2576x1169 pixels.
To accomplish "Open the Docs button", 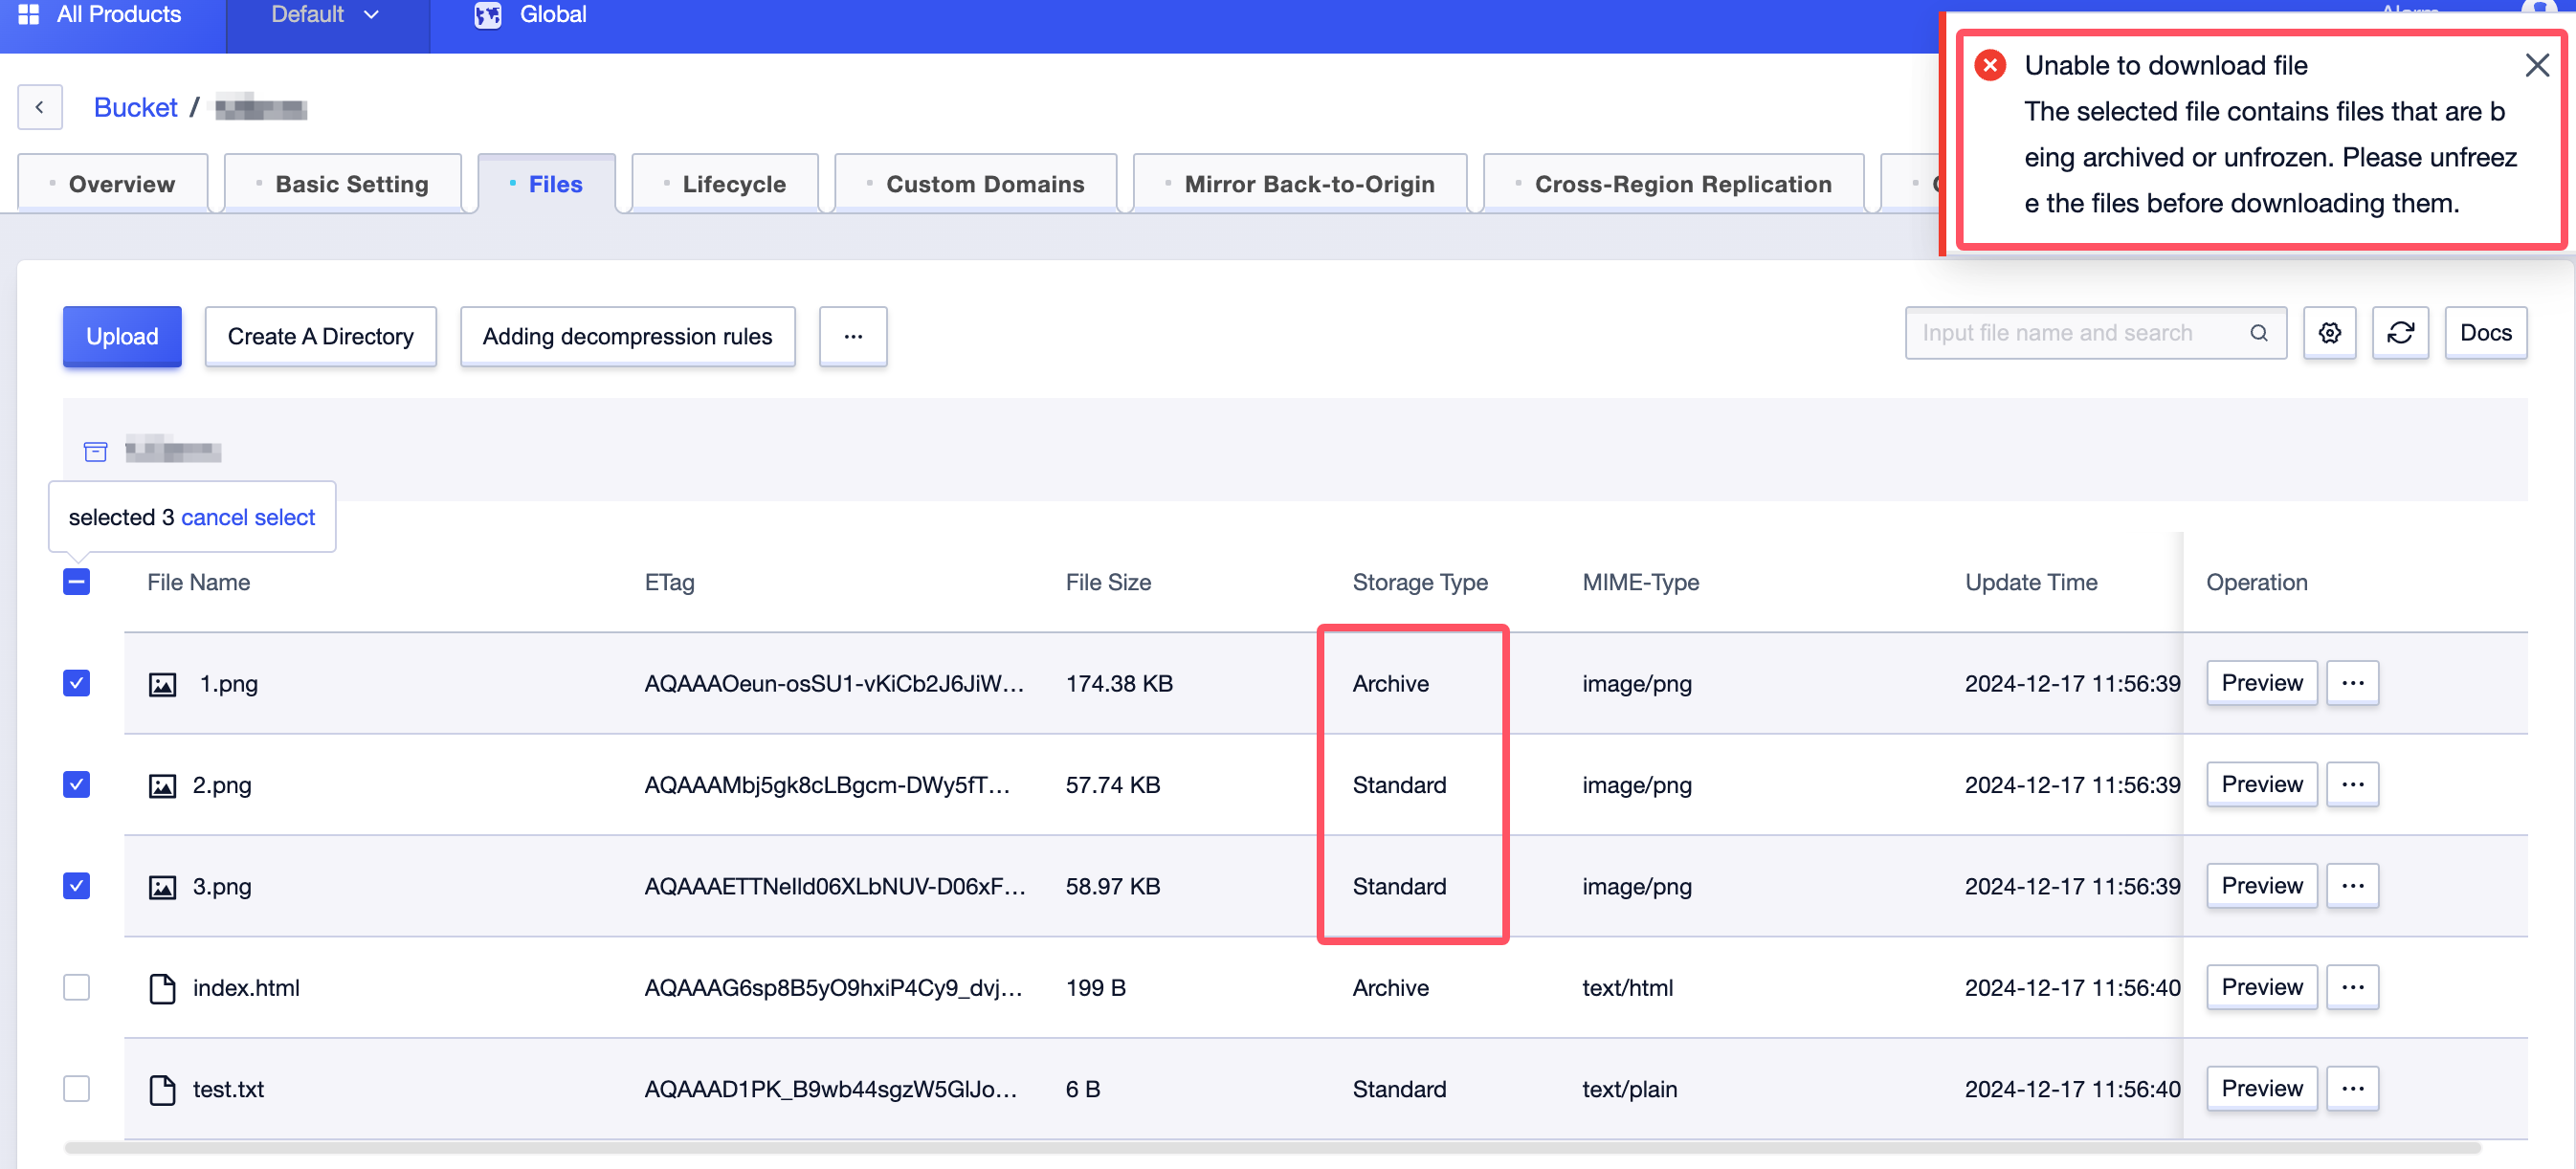I will tap(2485, 333).
